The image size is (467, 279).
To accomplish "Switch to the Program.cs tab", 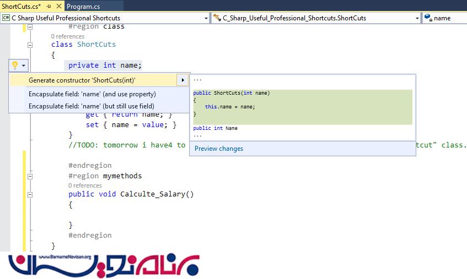I will pyautogui.click(x=83, y=6).
